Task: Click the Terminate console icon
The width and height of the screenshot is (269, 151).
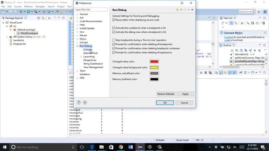Action: coord(201,73)
